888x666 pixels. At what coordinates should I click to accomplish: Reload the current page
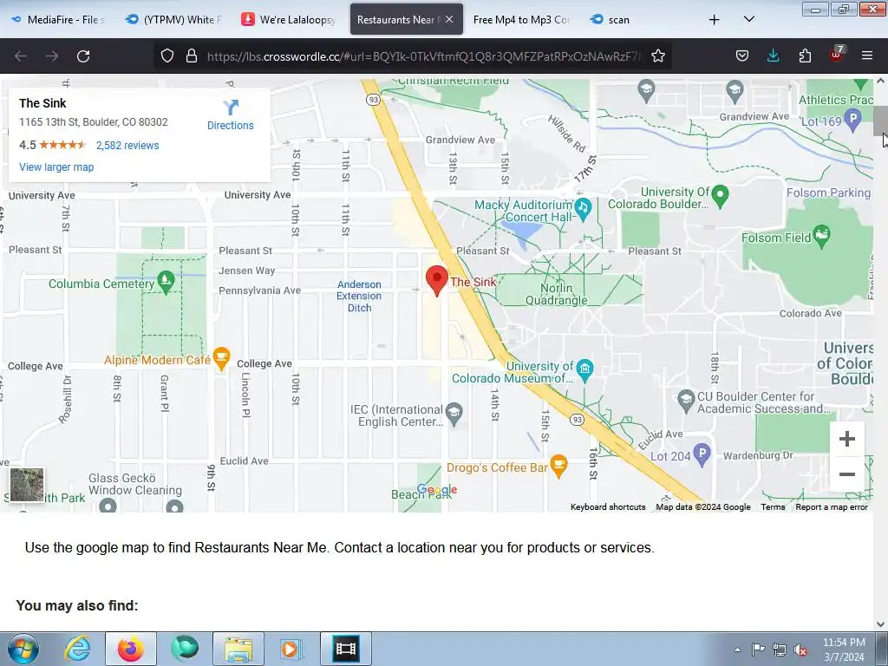pyautogui.click(x=83, y=56)
